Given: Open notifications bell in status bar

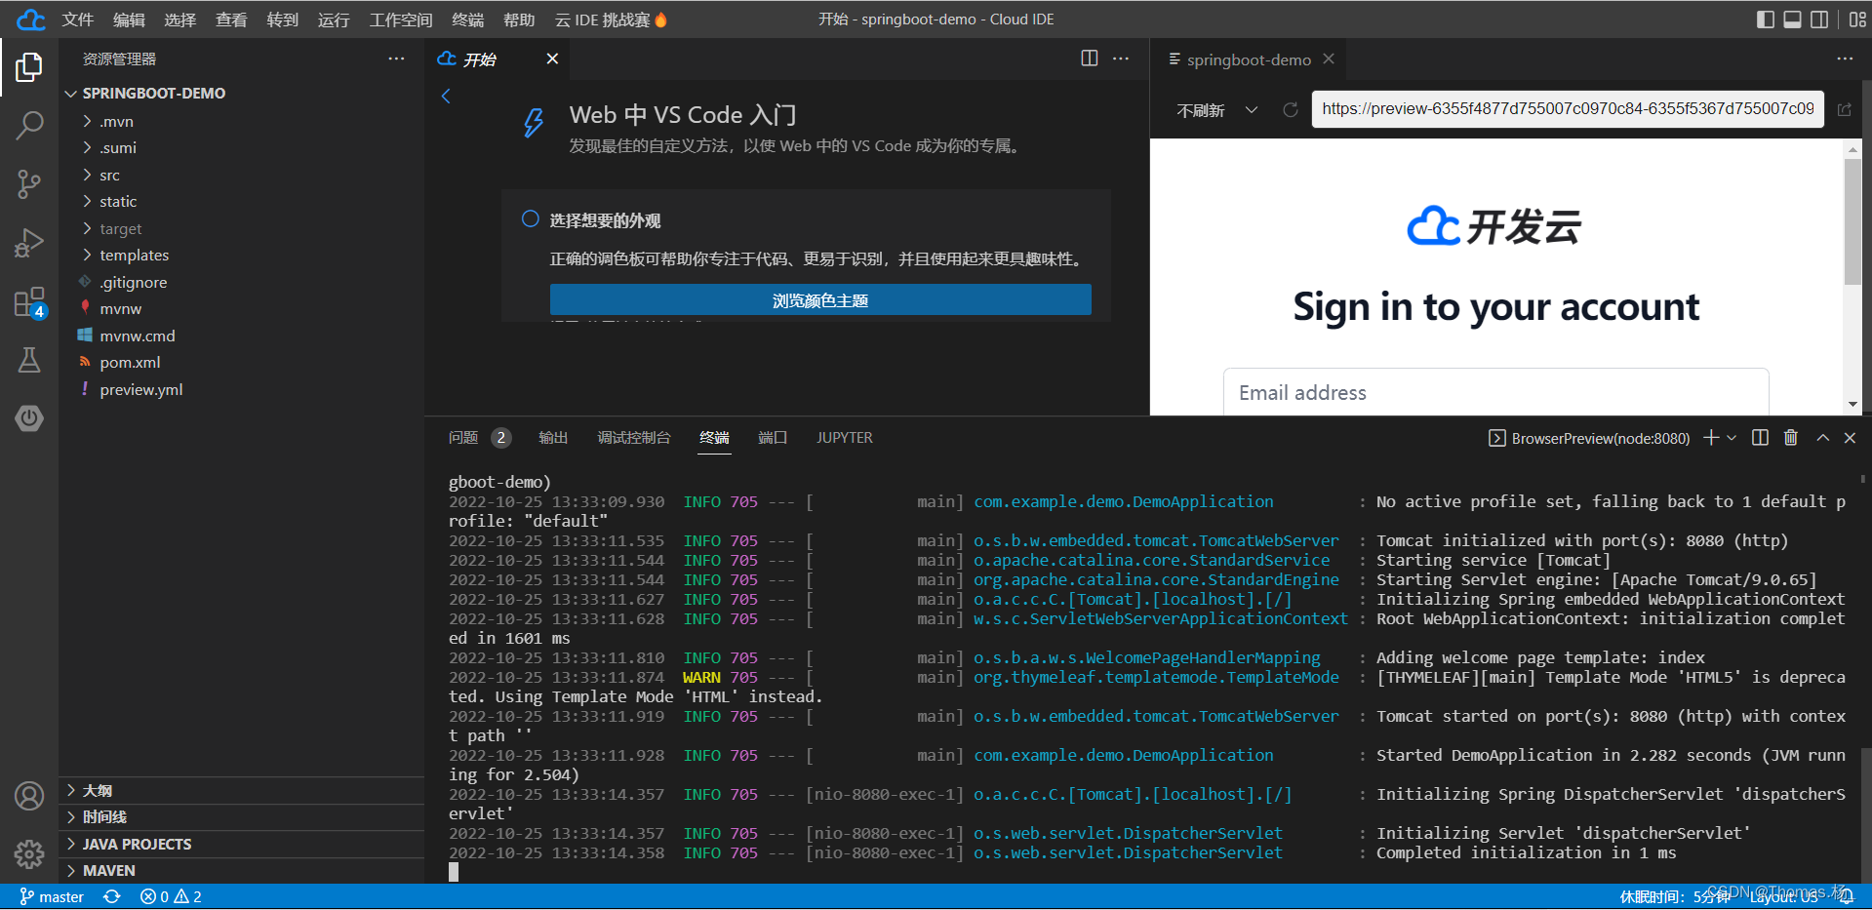Looking at the screenshot, I should 1846,896.
